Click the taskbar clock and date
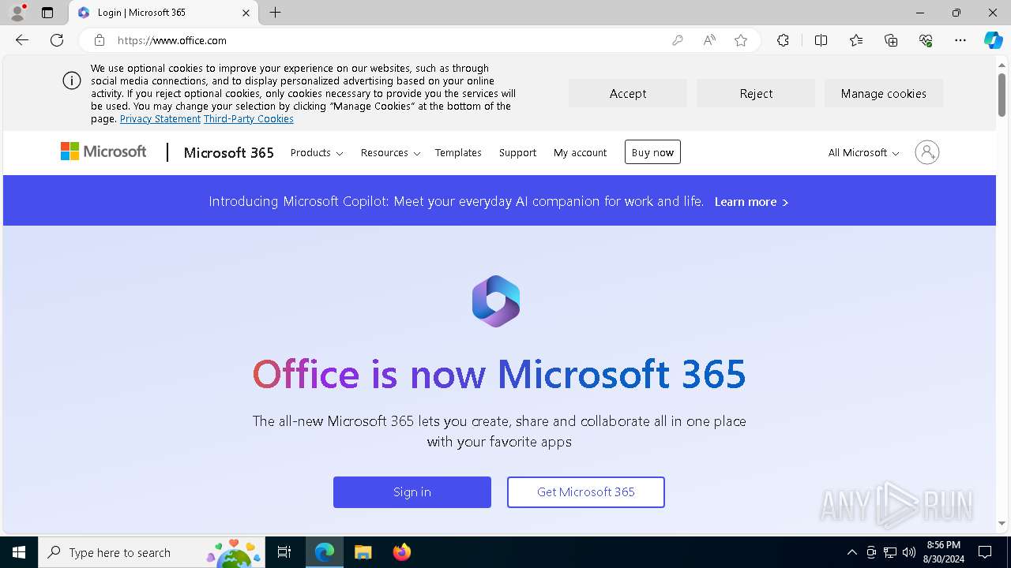The image size is (1011, 568). pos(944,552)
